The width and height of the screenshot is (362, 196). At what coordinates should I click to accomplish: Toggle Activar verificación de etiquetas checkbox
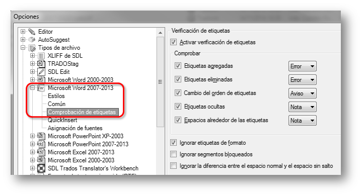click(x=173, y=42)
